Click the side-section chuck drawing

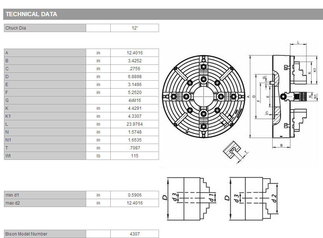tap(283, 95)
